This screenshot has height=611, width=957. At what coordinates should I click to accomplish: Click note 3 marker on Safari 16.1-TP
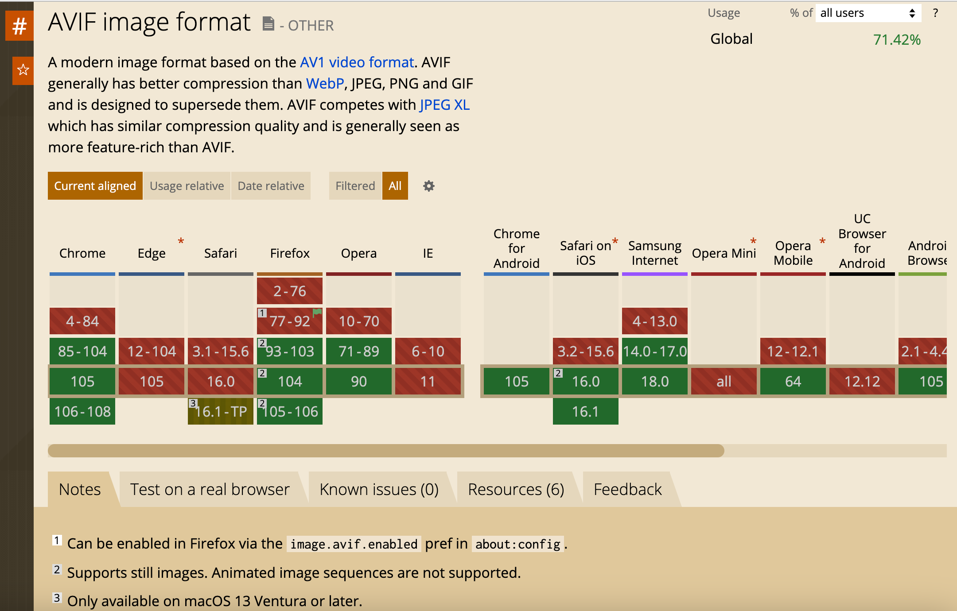193,403
